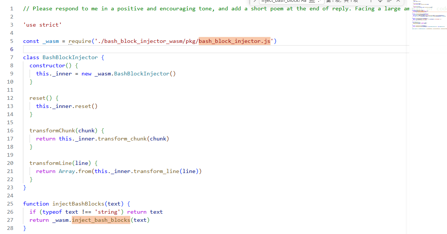Viewport: 447px width, 234px height.
Task: Click the comment text on line 1
Action: click(216, 9)
